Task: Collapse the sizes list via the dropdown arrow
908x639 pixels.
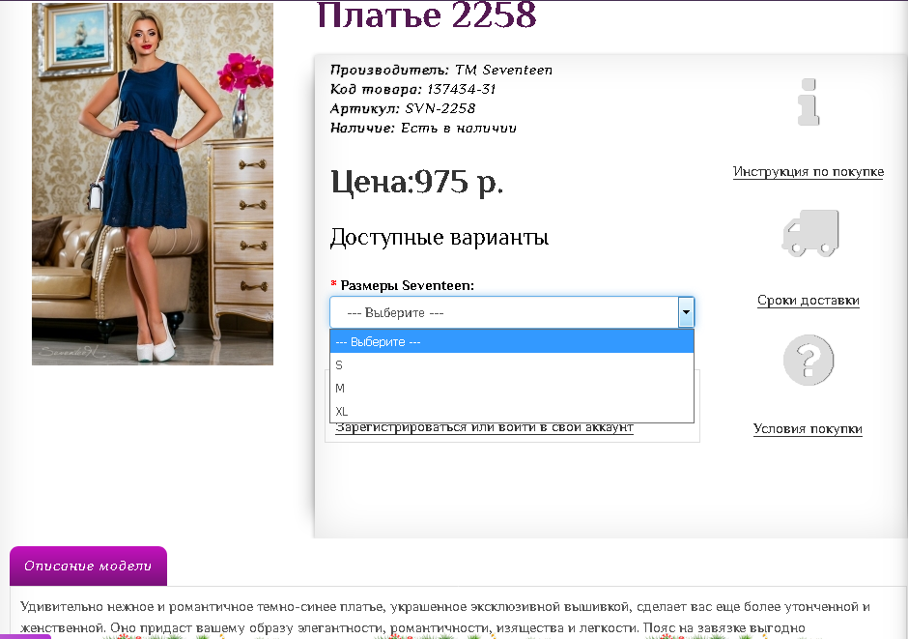Action: pos(686,311)
